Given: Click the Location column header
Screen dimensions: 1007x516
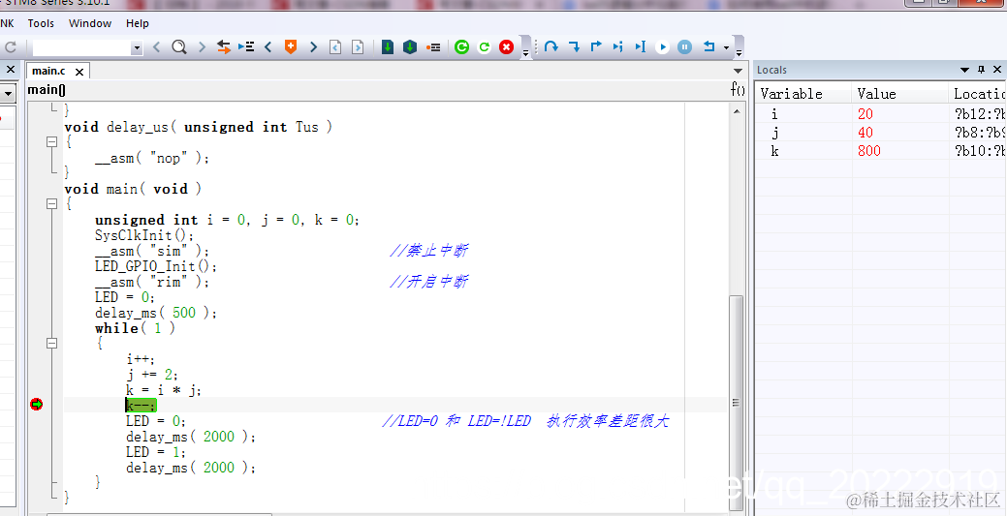Looking at the screenshot, I should pyautogui.click(x=978, y=94).
